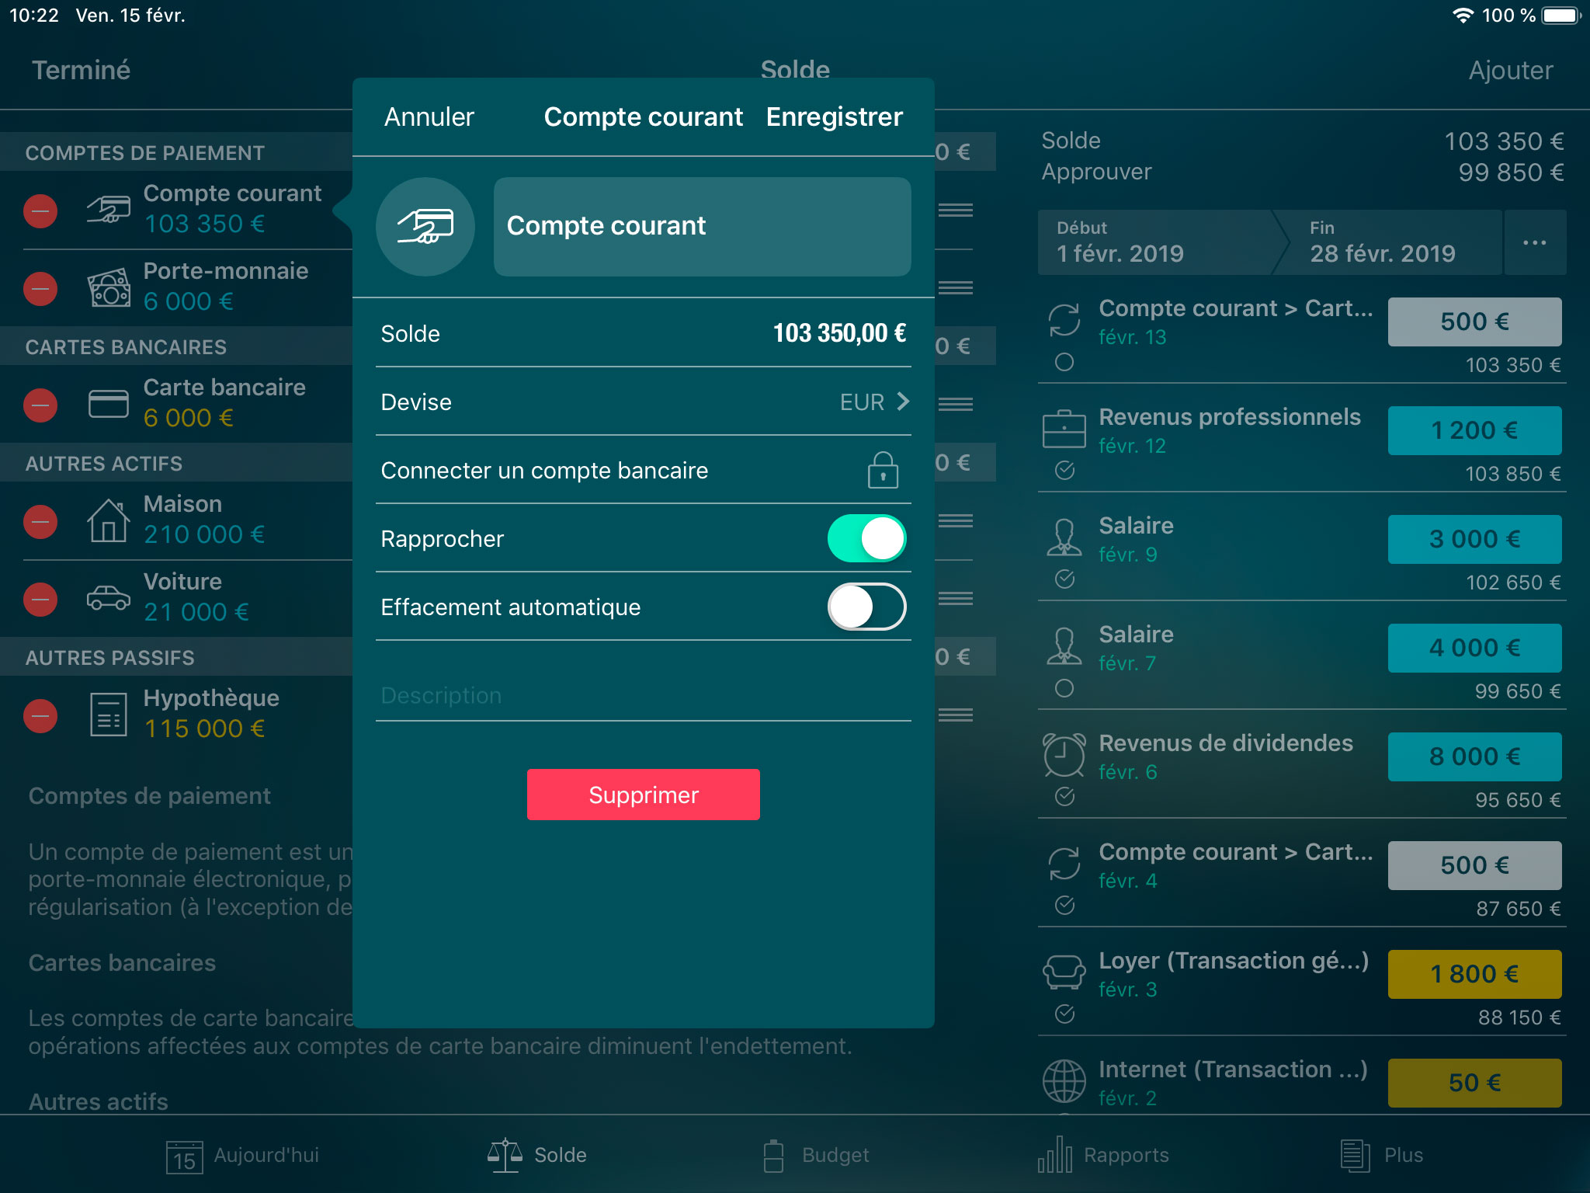Viewport: 1590px width, 1193px height.
Task: Enable Effacement automatique
Action: (867, 607)
